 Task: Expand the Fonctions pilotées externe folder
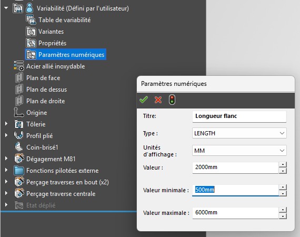click(6, 170)
